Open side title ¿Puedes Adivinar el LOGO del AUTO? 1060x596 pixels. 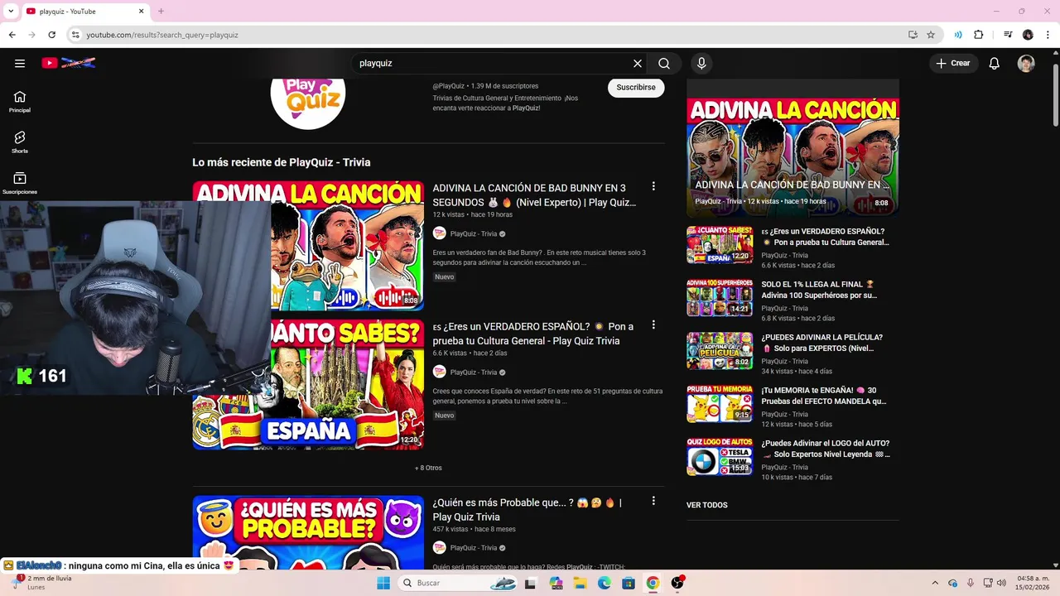pos(826,449)
